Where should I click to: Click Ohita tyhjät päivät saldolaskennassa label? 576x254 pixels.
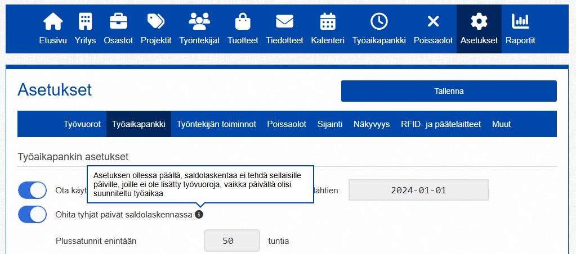click(124, 215)
